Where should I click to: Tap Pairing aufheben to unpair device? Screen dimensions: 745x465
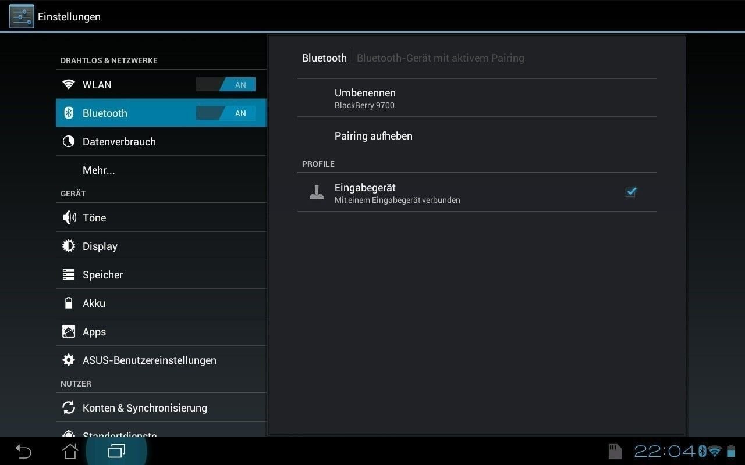(x=477, y=136)
